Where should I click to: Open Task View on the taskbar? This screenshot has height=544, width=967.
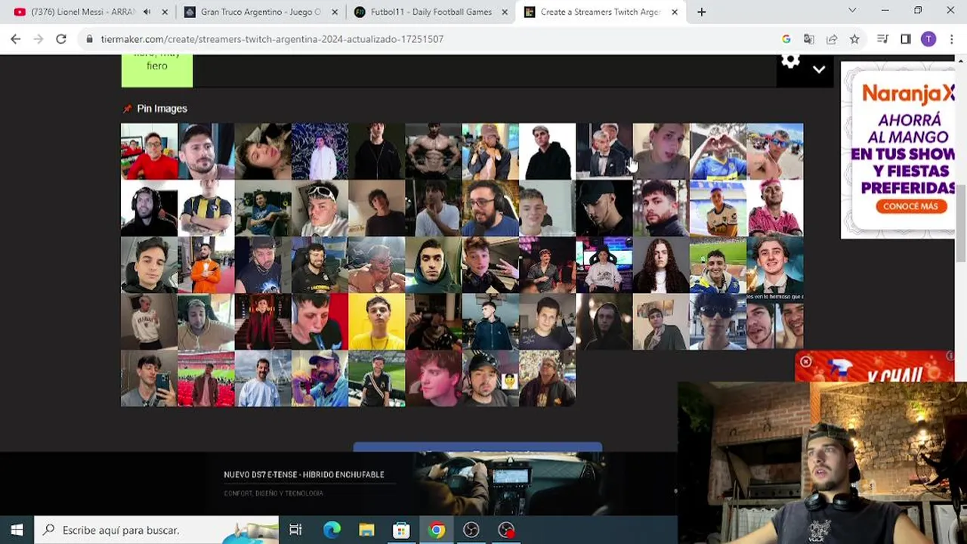click(295, 530)
